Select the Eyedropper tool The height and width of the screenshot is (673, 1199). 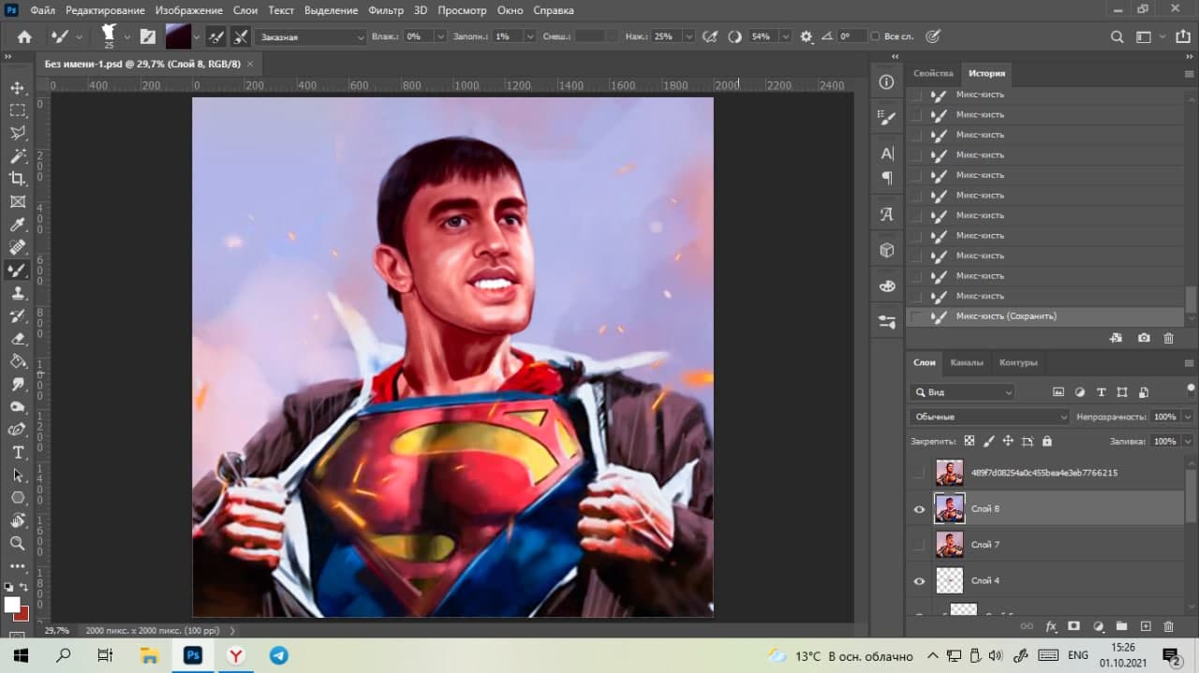(18, 225)
